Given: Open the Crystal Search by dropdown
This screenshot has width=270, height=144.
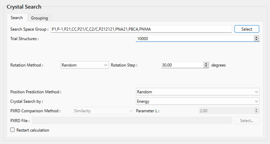Looking at the screenshot, I should 197,101.
